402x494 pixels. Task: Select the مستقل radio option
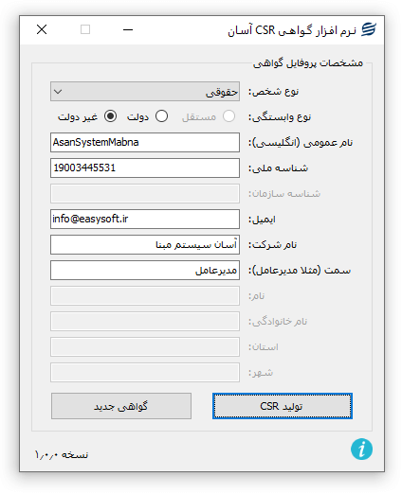pos(228,116)
